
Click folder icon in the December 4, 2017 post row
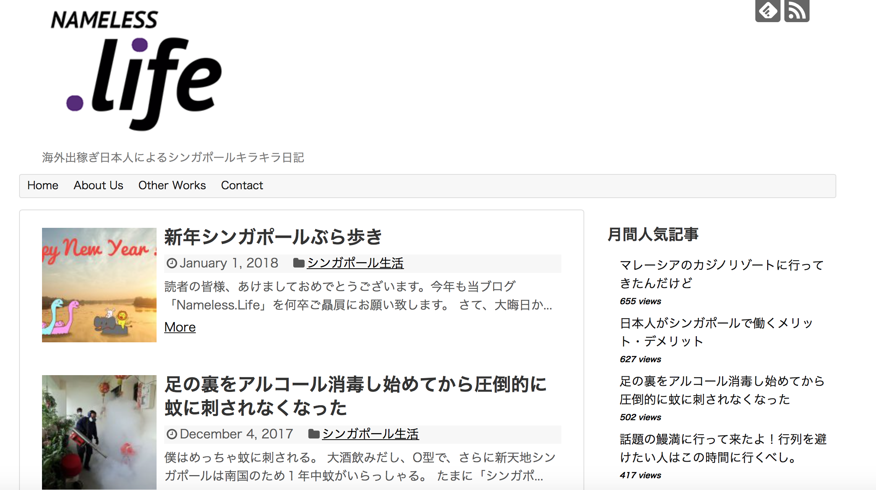pyautogui.click(x=314, y=434)
